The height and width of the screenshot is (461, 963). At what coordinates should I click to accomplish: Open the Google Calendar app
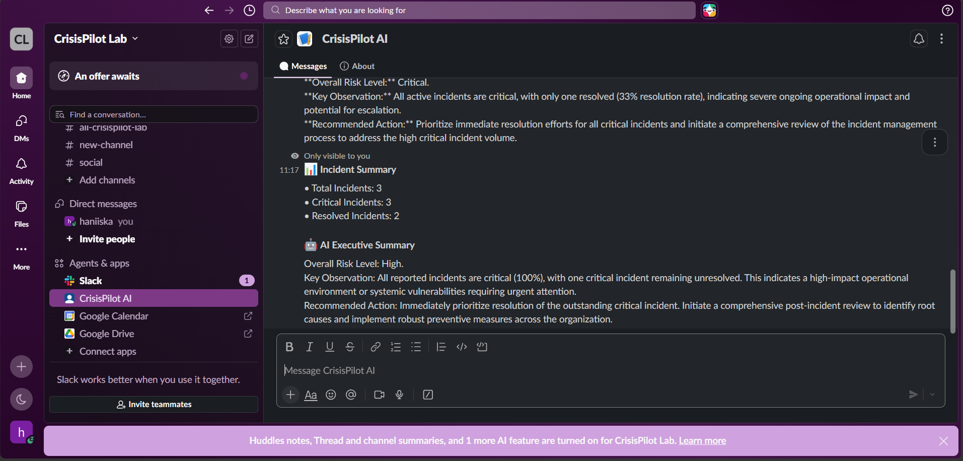(x=154, y=316)
